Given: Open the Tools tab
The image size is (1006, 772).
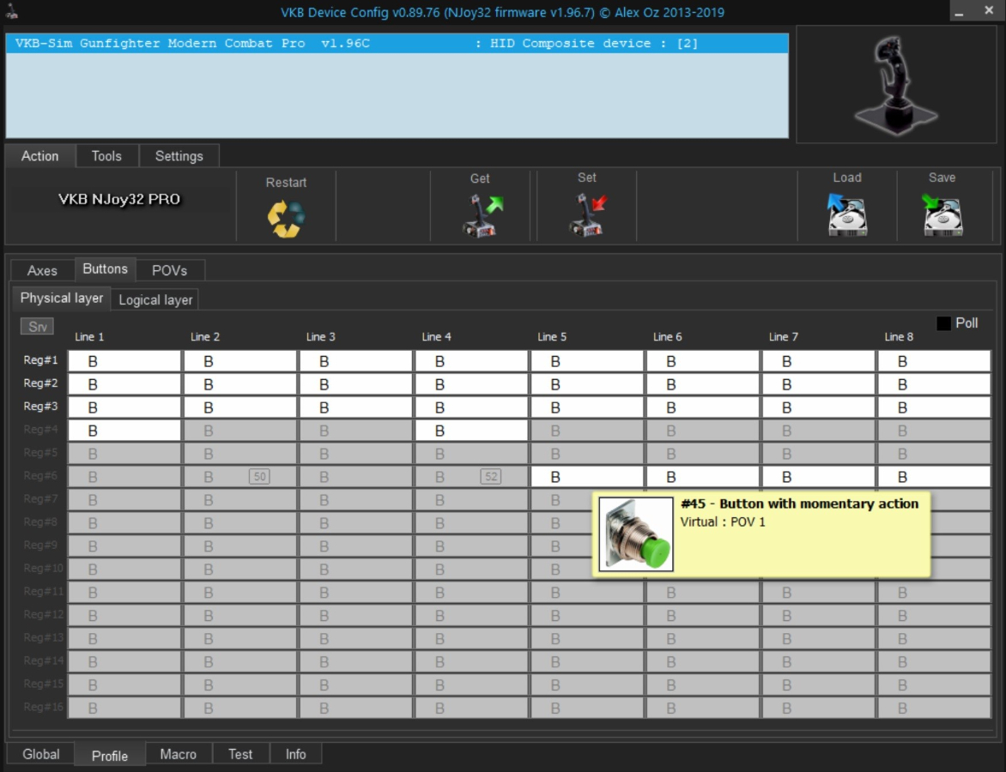Looking at the screenshot, I should pos(106,156).
